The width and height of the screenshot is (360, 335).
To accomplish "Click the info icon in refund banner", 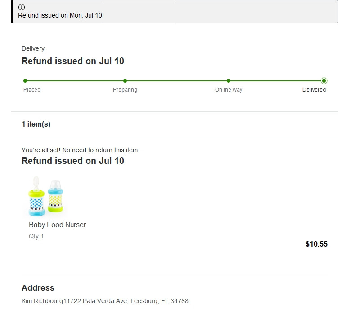I will tap(22, 7).
